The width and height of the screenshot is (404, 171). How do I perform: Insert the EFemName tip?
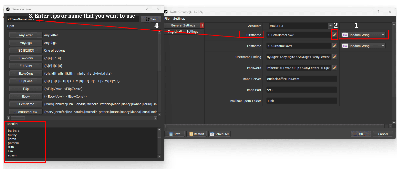(26, 104)
